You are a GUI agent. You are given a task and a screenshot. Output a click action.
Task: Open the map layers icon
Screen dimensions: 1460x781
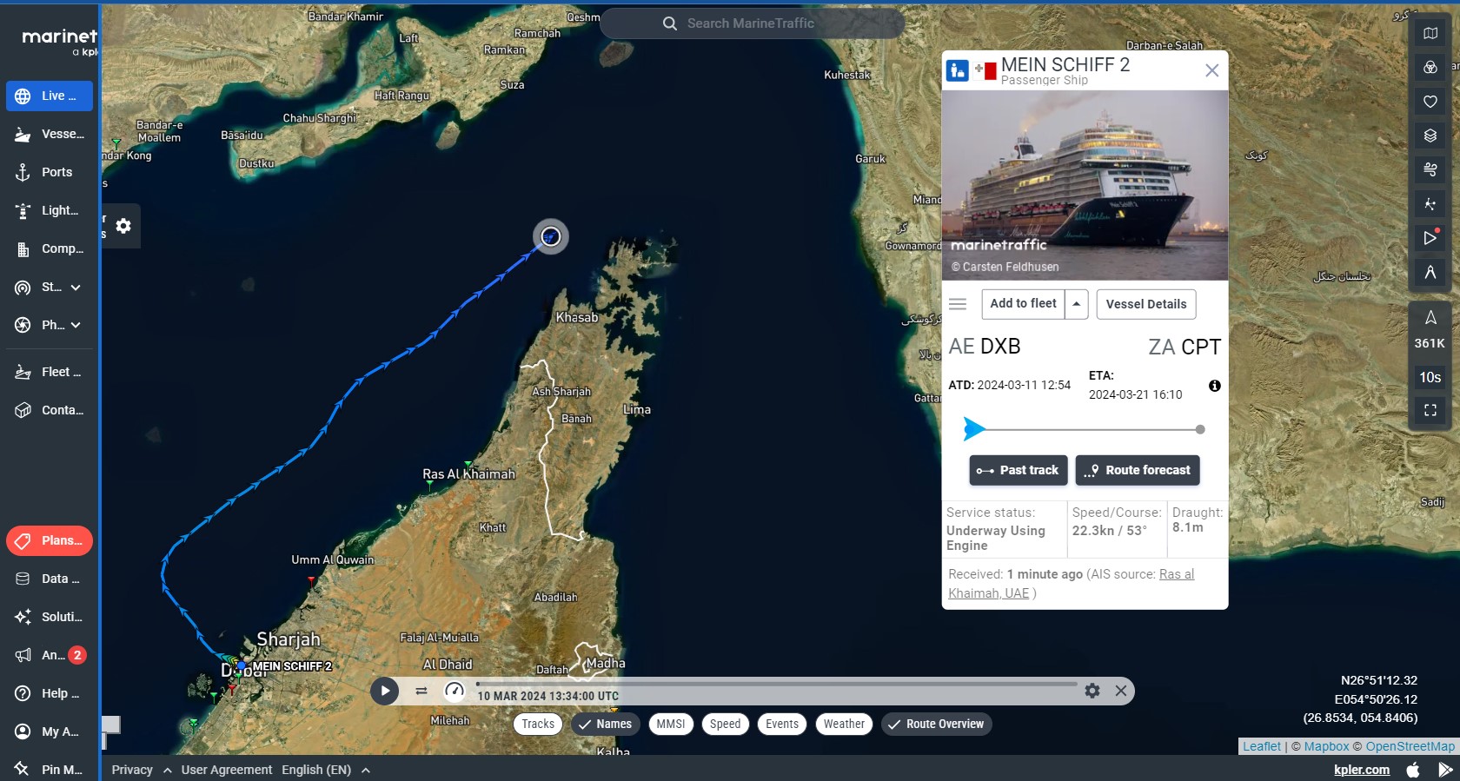point(1430,136)
